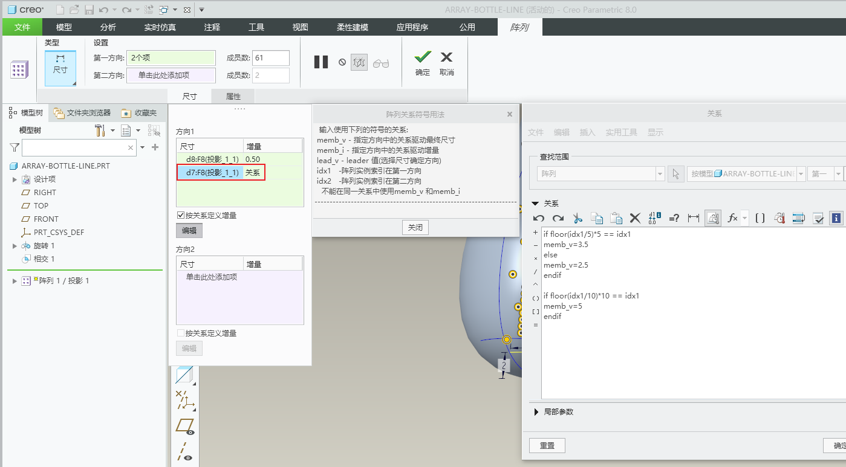Switch to 文件夹浏览器 navigator tab
This screenshot has width=846, height=467.
[x=82, y=113]
